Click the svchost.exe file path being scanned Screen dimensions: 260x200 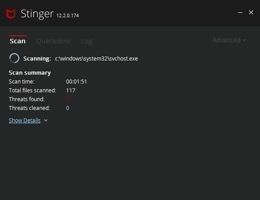[x=96, y=58]
